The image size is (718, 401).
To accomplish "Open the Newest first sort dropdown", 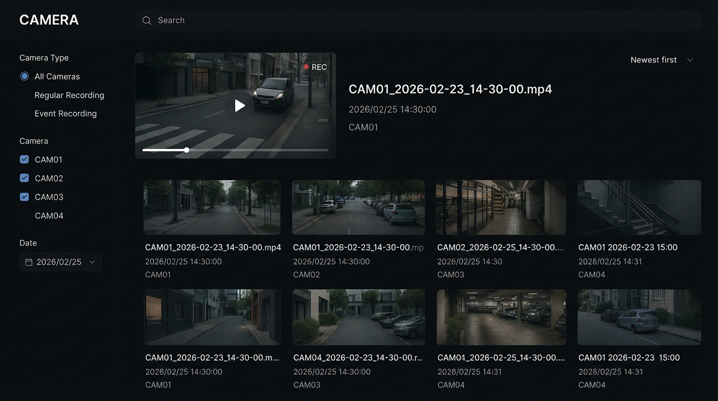I will (661, 60).
